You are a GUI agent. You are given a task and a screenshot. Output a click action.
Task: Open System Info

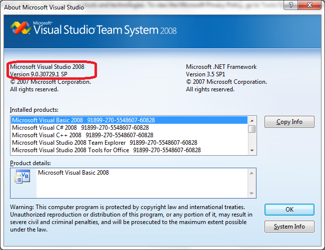pyautogui.click(x=289, y=227)
